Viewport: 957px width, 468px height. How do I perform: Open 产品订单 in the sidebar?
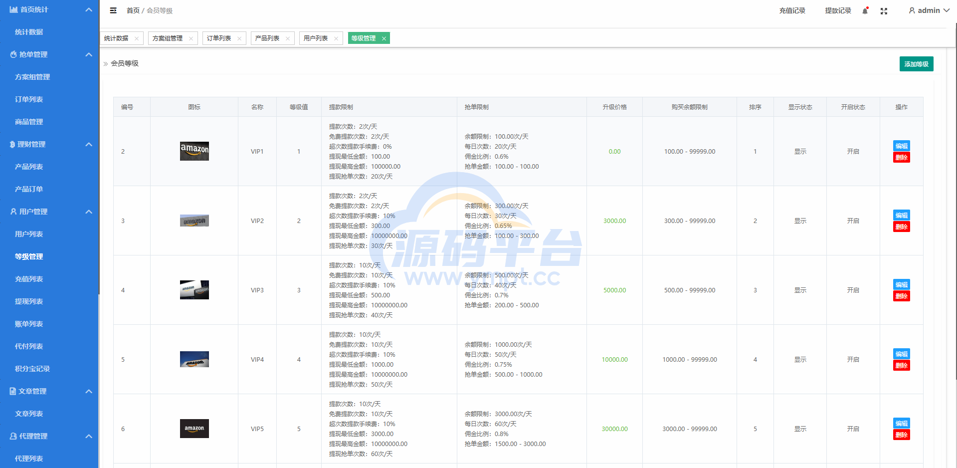pyautogui.click(x=29, y=189)
